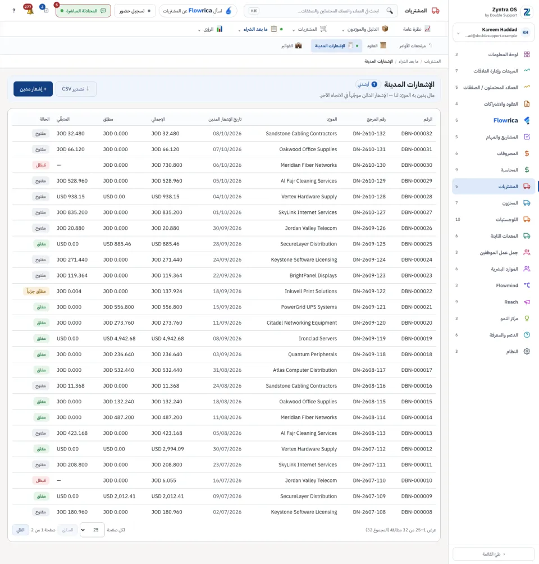
Task: Collapse the sidebar with طي القائمة
Action: point(494,554)
